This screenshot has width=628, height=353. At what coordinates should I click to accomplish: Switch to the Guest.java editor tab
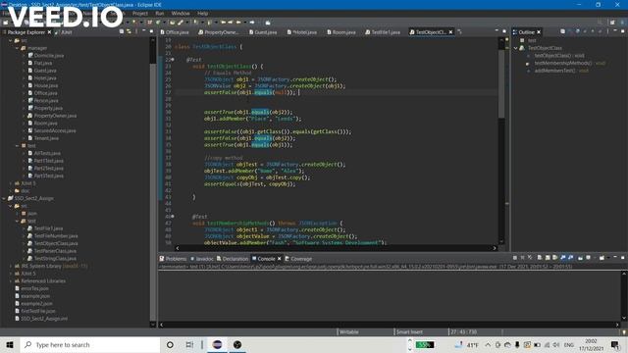pyautogui.click(x=263, y=32)
